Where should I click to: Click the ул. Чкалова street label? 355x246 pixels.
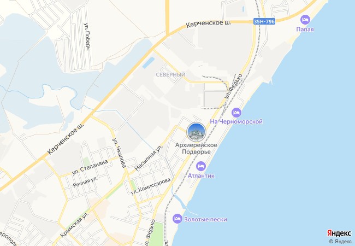coord(119,153)
